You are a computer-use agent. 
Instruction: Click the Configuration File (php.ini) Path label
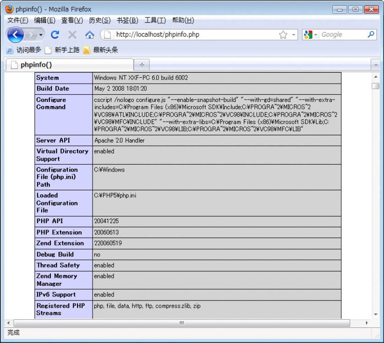pyautogui.click(x=57, y=177)
